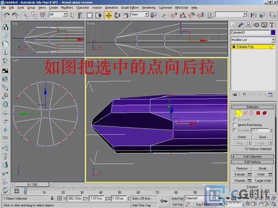Viewport: 278px width, 208px height.
Task: Open the Graph Editors menu
Action: (130, 8)
